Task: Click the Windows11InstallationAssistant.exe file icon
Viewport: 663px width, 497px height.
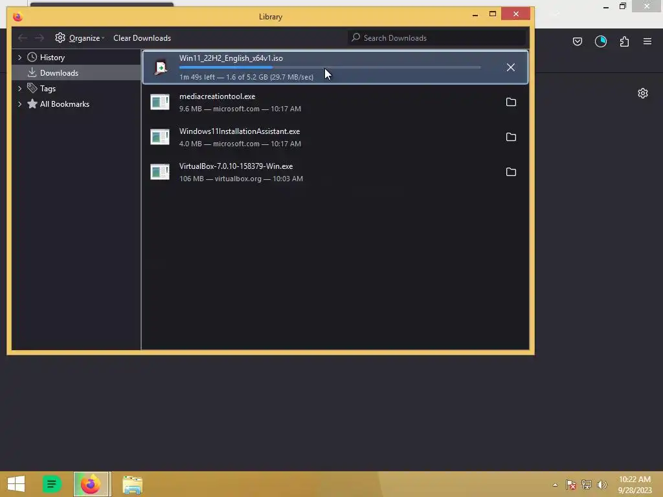Action: [160, 137]
